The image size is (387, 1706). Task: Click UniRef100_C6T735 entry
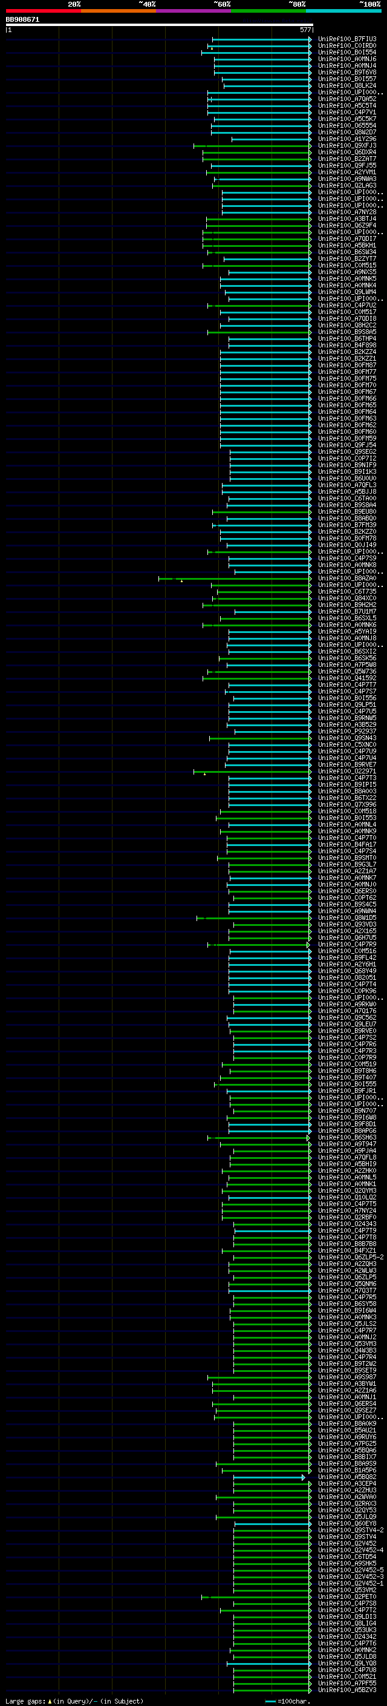pyautogui.click(x=347, y=591)
